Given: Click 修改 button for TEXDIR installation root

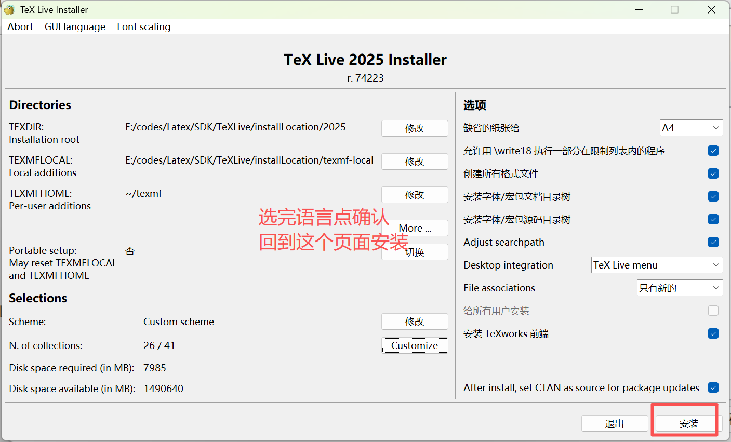Looking at the screenshot, I should 414,128.
